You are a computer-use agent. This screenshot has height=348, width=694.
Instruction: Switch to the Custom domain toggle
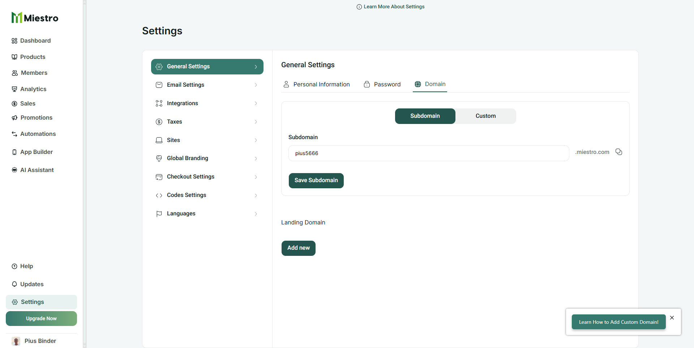485,116
